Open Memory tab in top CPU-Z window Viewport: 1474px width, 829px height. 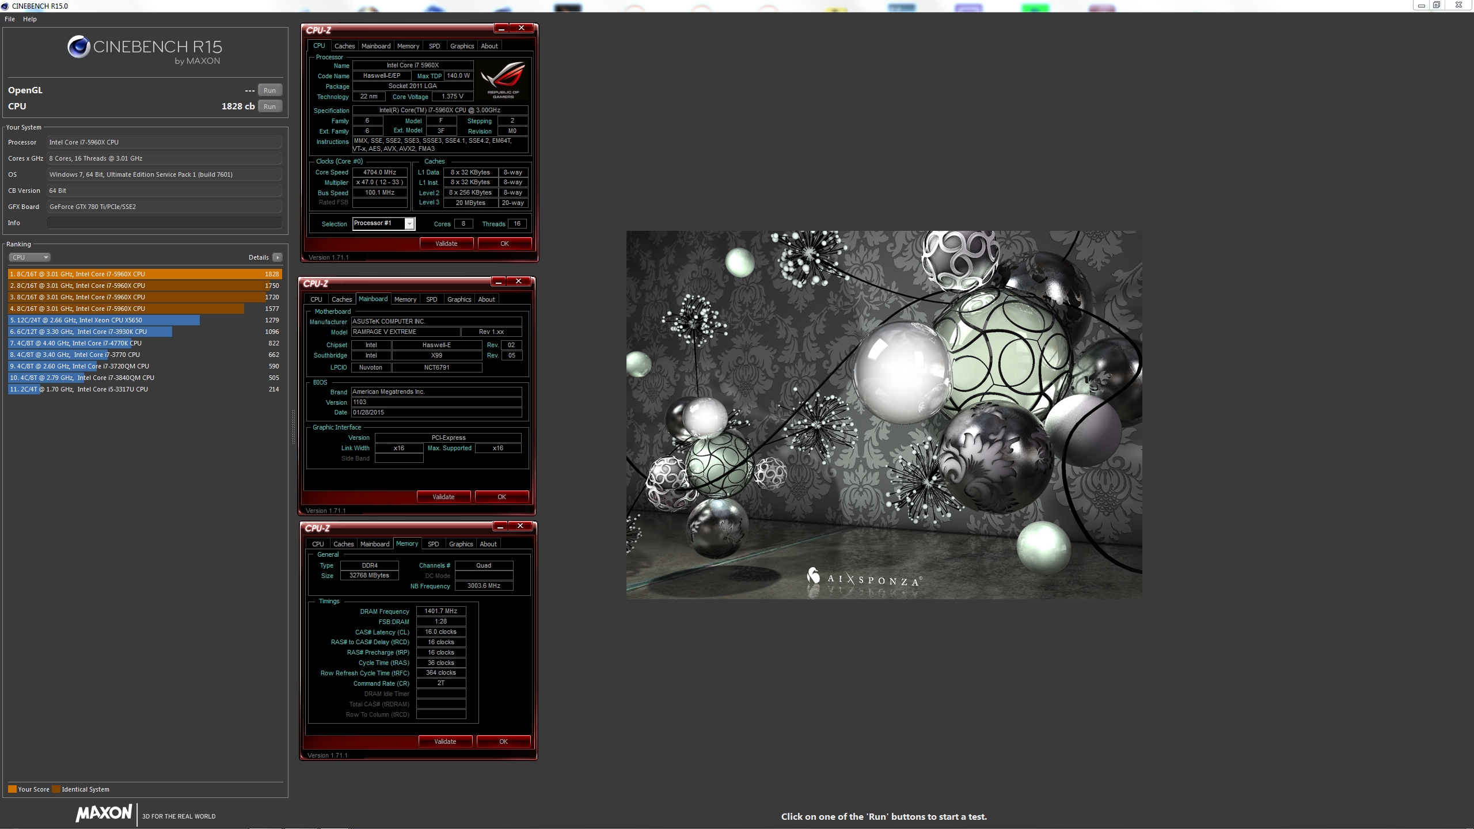(x=408, y=46)
